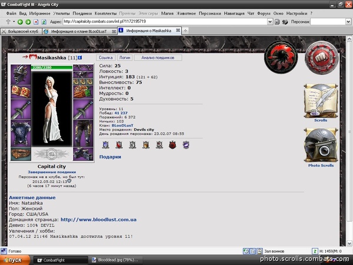Click the green 2280/2280 health bar

52,67
